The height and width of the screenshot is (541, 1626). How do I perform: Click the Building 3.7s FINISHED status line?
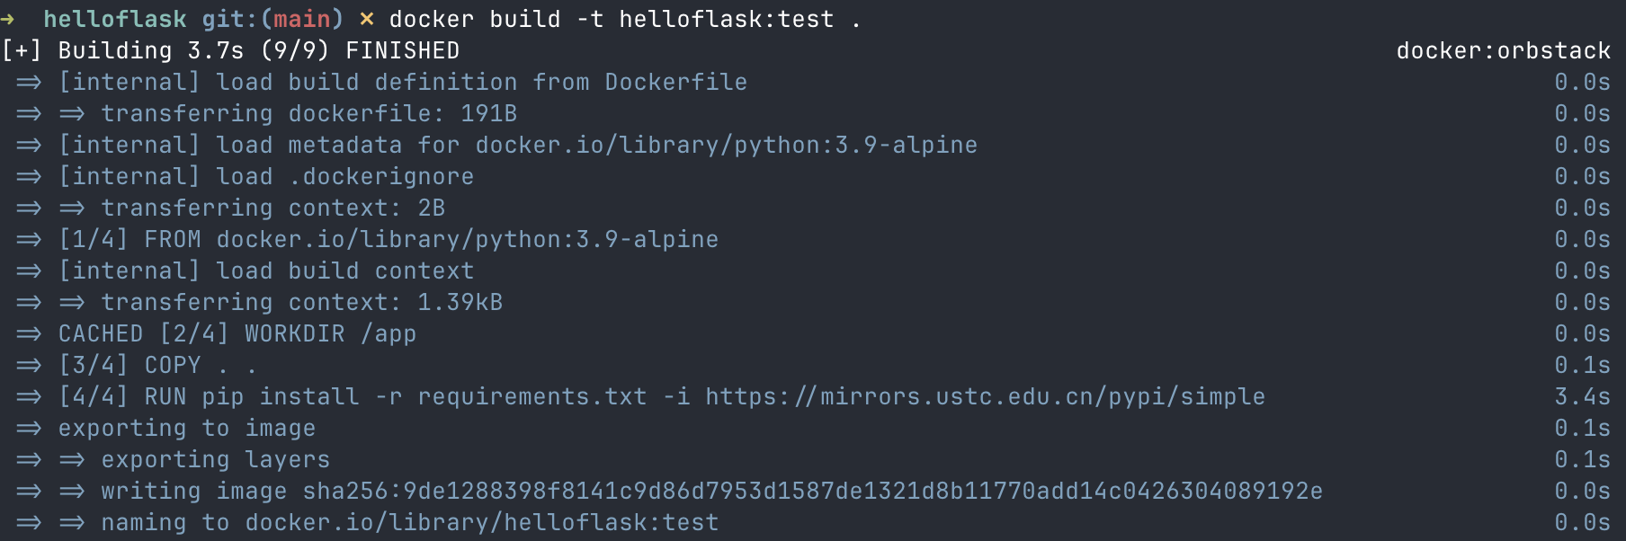pos(259,50)
